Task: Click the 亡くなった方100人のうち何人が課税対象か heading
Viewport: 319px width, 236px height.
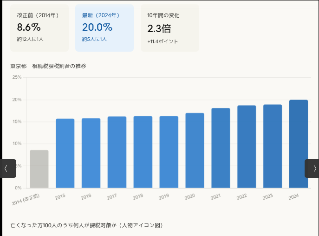Action: [87, 225]
